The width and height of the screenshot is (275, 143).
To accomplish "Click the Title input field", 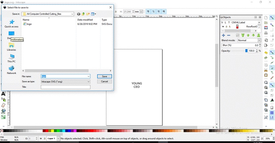I will 66,87.
